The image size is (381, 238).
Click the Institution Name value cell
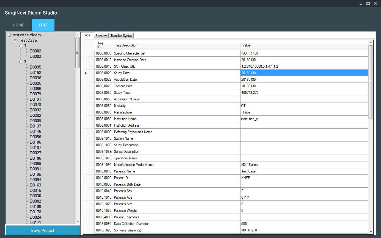(304, 119)
